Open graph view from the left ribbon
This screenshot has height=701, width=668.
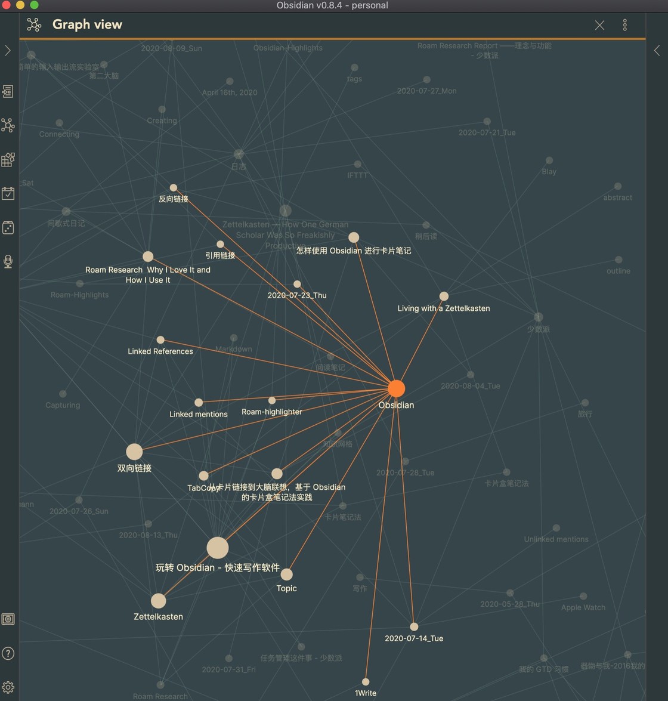point(8,125)
